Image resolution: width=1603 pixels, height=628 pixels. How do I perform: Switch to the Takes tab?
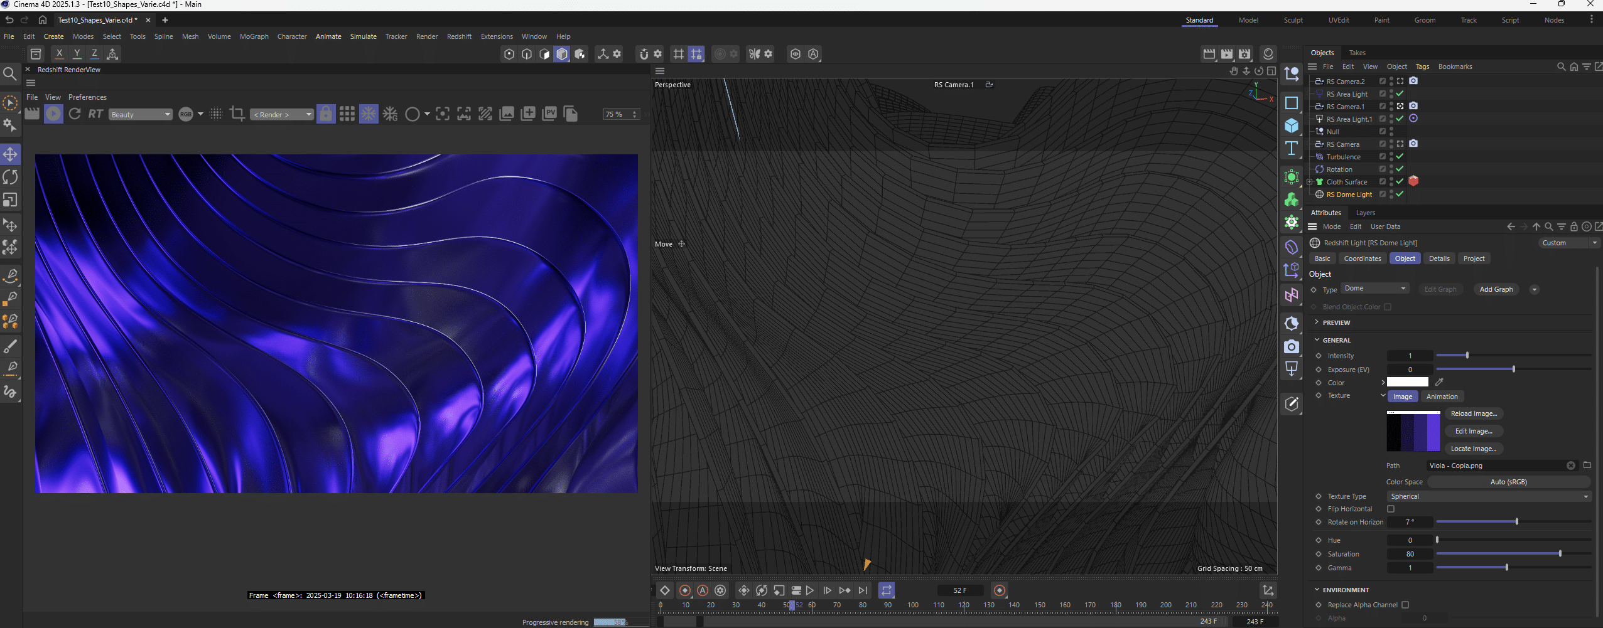[1357, 53]
